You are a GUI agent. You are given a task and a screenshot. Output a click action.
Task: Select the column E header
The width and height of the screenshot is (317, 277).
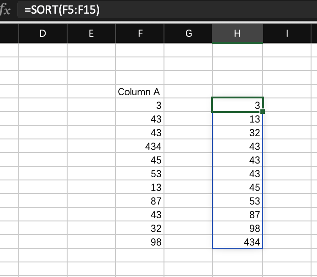(91, 33)
